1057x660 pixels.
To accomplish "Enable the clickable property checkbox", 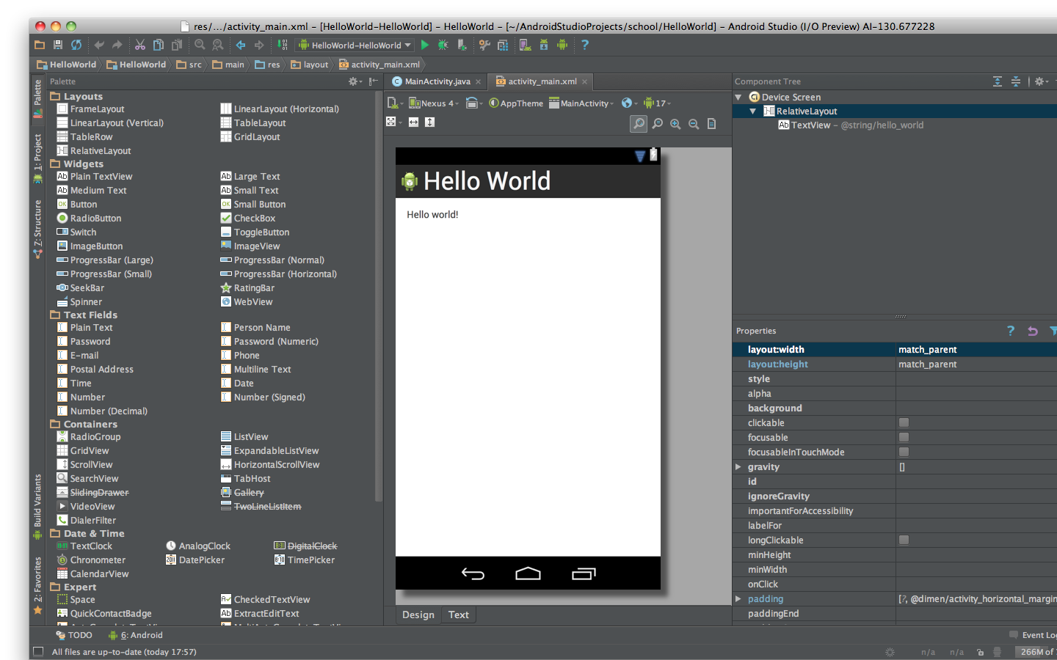I will coord(904,422).
